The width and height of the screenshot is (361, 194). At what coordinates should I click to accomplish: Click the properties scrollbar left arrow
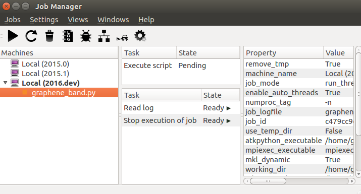tap(247, 181)
